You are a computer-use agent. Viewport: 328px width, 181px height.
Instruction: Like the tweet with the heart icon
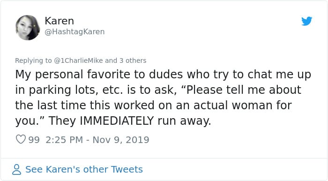(x=21, y=139)
